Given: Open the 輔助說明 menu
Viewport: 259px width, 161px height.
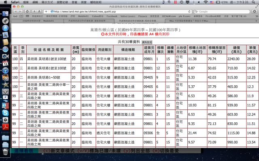Looking at the screenshot, I should (96, 2).
